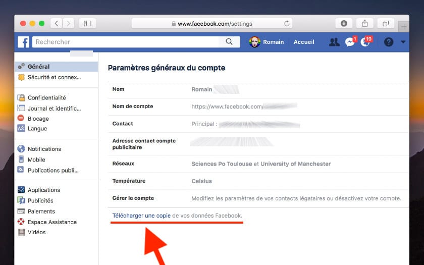Click the Langue translation icon
424x265 pixels.
[21, 128]
